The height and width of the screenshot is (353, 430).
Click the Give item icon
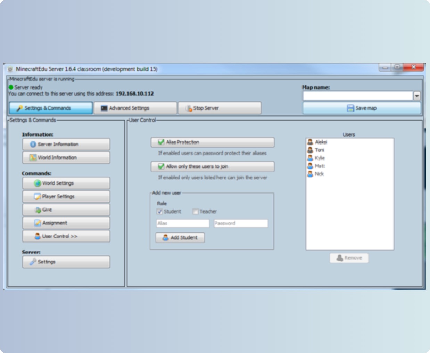38,210
